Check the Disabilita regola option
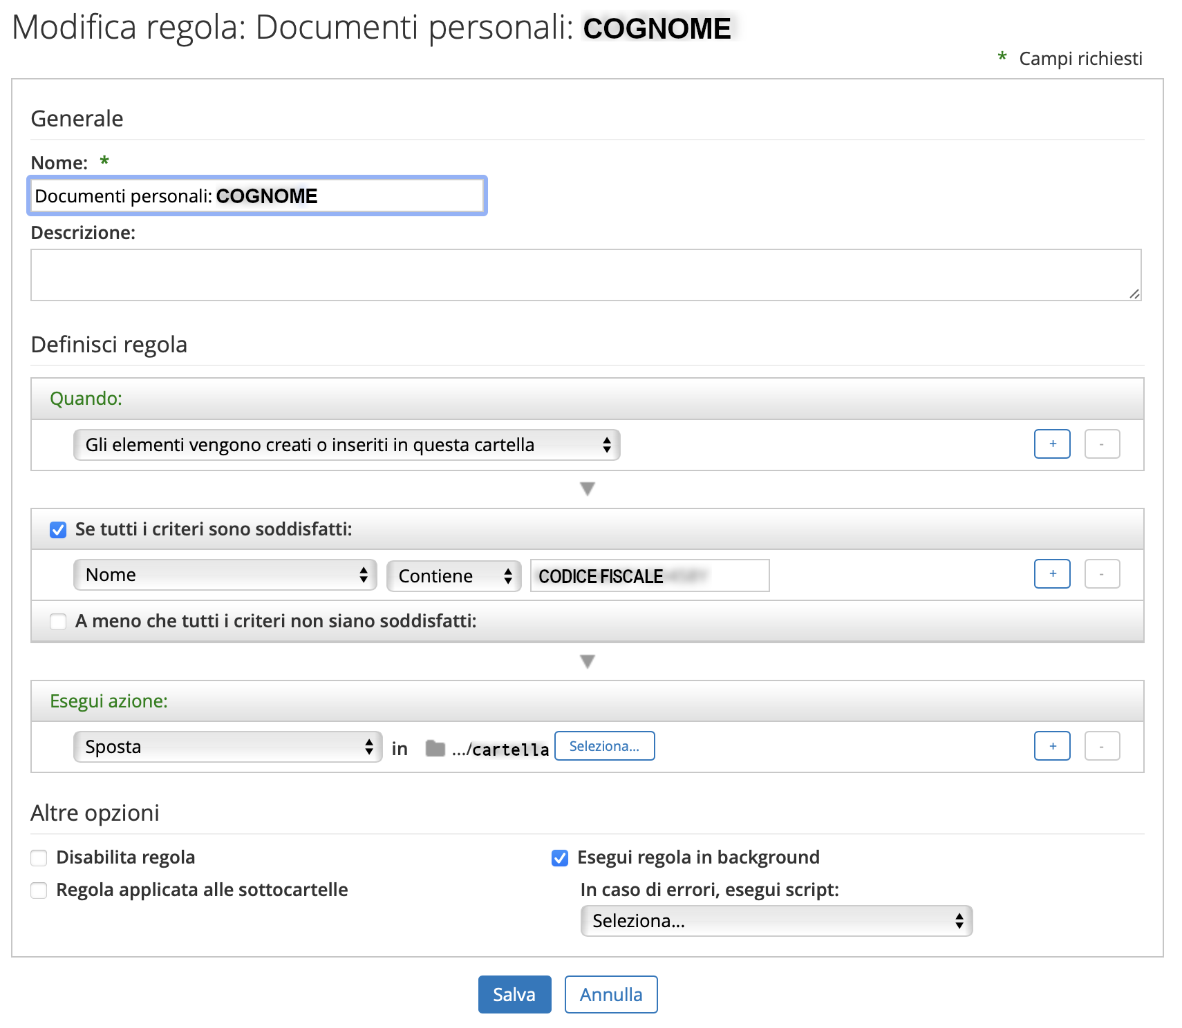This screenshot has width=1182, height=1028. (x=39, y=858)
